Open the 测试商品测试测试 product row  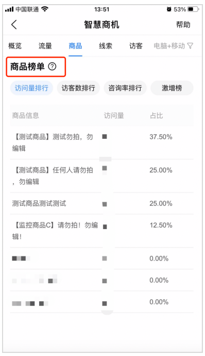[101, 203]
